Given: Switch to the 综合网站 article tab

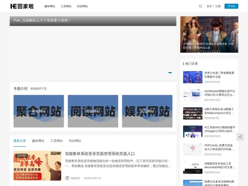Looking at the screenshot, I should tap(75, 141).
